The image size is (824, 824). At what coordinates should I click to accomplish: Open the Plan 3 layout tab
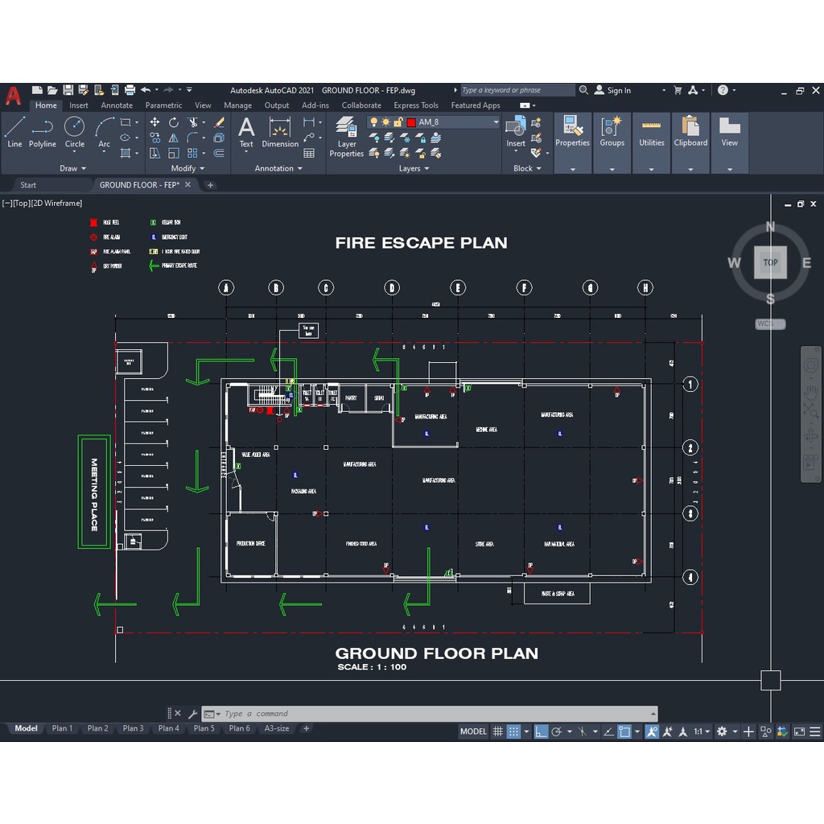133,728
